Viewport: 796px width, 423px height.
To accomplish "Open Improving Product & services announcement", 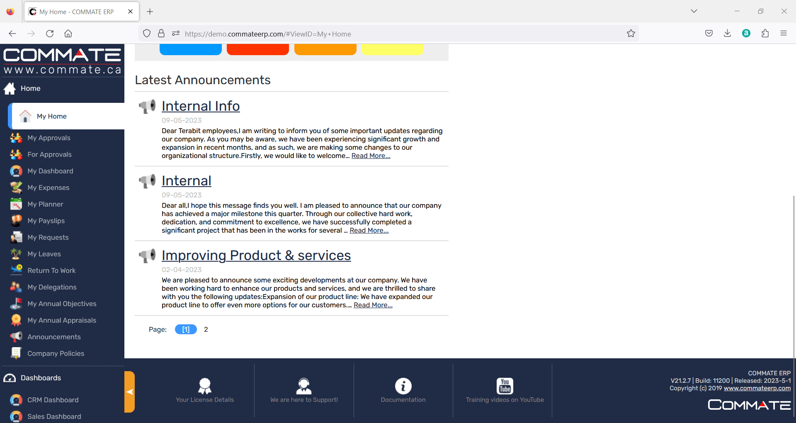I will pos(256,255).
